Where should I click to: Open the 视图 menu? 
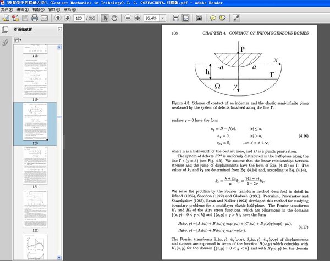36,9
